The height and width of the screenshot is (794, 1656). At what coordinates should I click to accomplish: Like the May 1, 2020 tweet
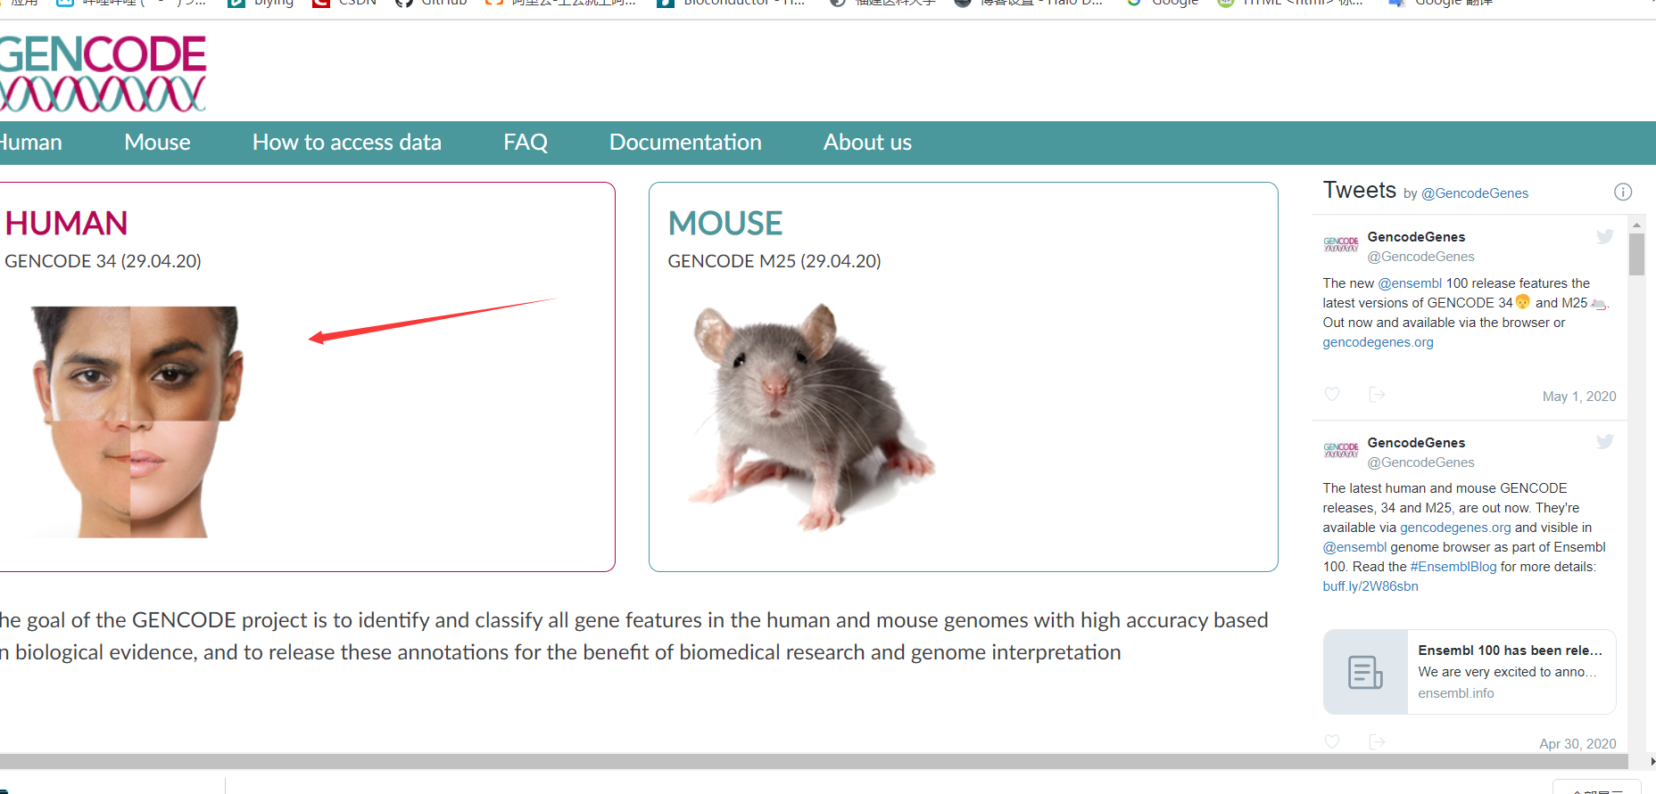pos(1332,394)
